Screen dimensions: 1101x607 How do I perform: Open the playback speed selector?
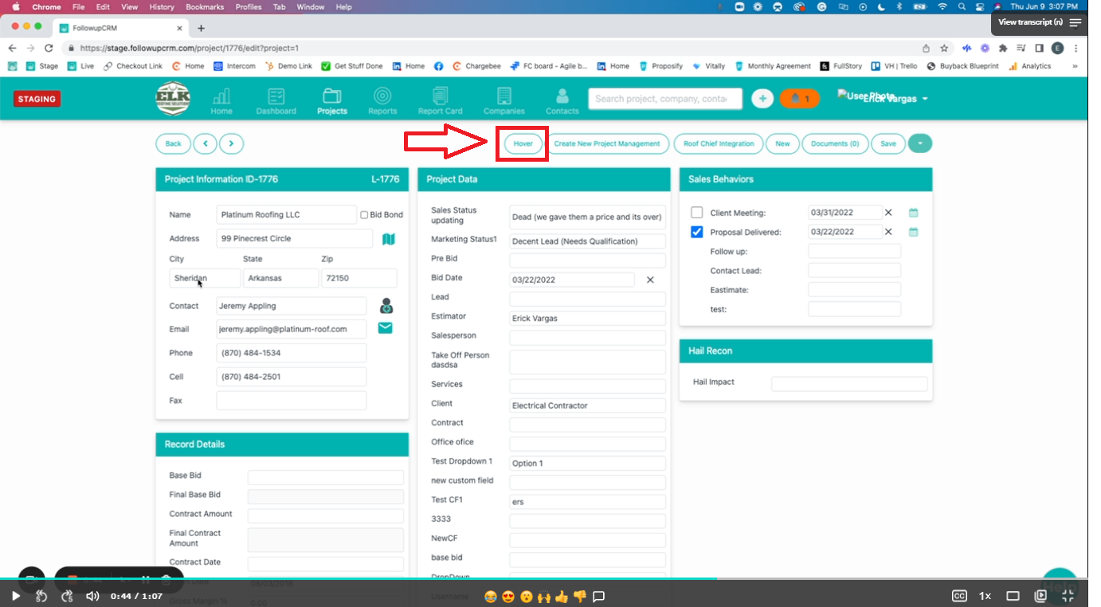(985, 595)
